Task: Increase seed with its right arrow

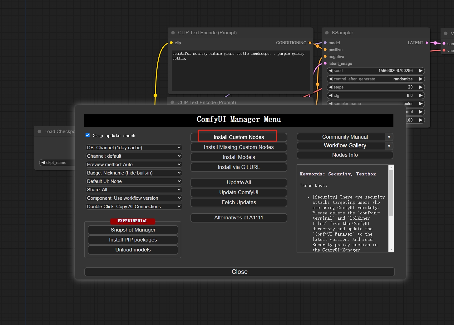Action: pyautogui.click(x=421, y=71)
